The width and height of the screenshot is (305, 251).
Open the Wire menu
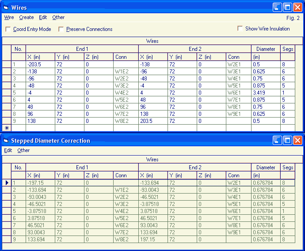point(9,18)
